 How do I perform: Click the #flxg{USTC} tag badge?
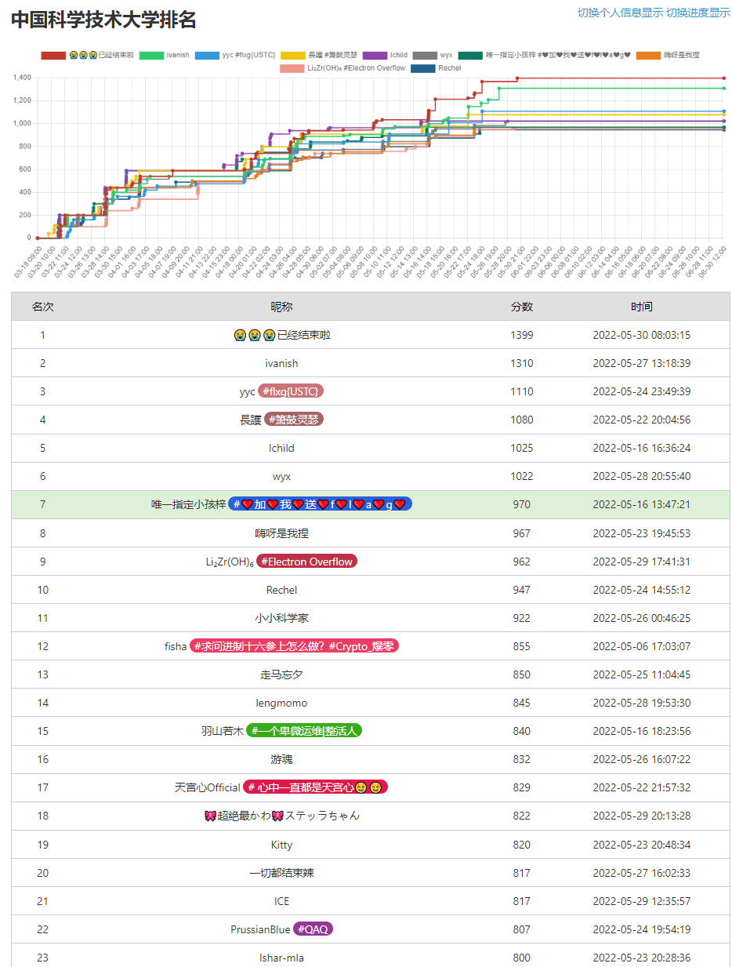[x=291, y=391]
